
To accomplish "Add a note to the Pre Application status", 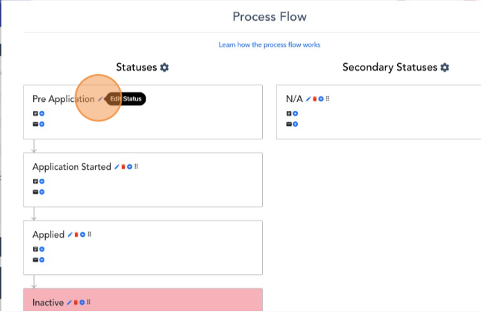I will tap(42, 113).
